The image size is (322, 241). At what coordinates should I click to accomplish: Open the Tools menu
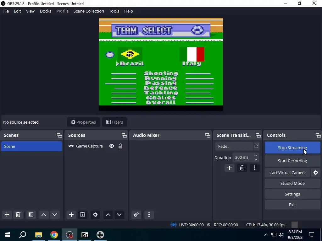coord(114,11)
